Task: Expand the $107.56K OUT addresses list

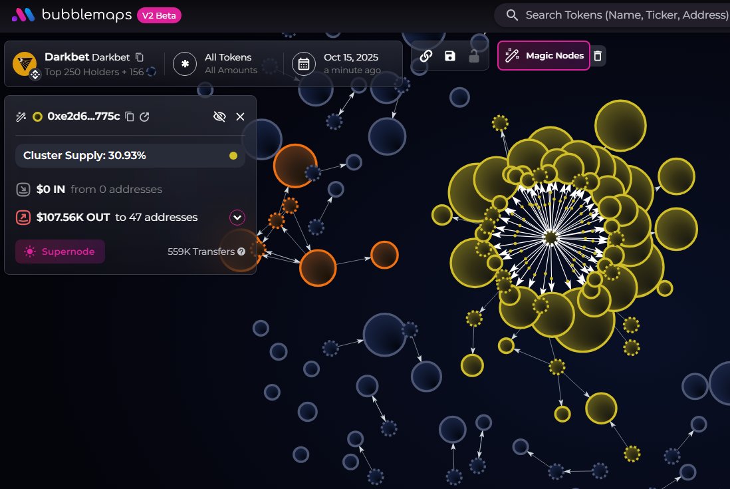Action: (x=237, y=218)
